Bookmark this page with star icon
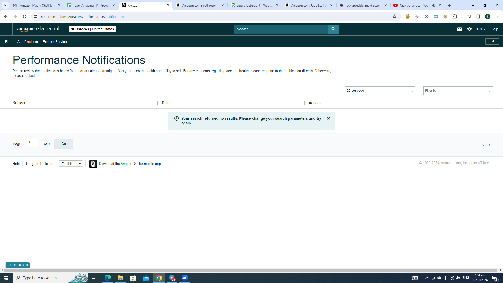Screen dimensions: 503x283 coord(395,17)
